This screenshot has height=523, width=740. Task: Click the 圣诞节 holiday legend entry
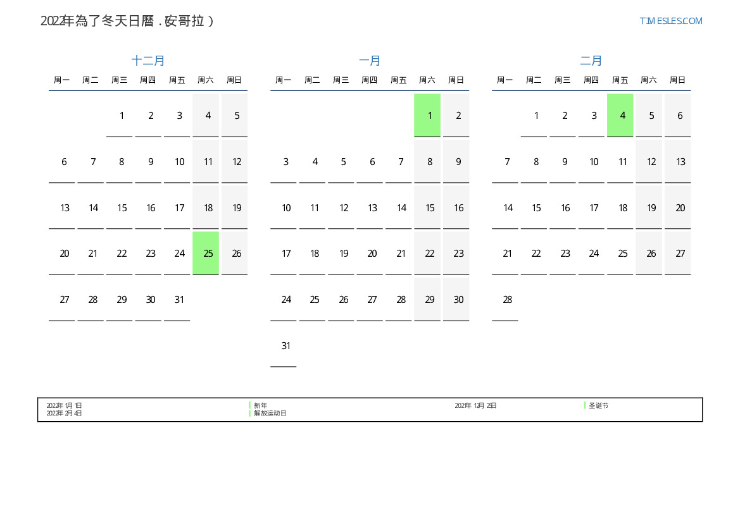[598, 405]
